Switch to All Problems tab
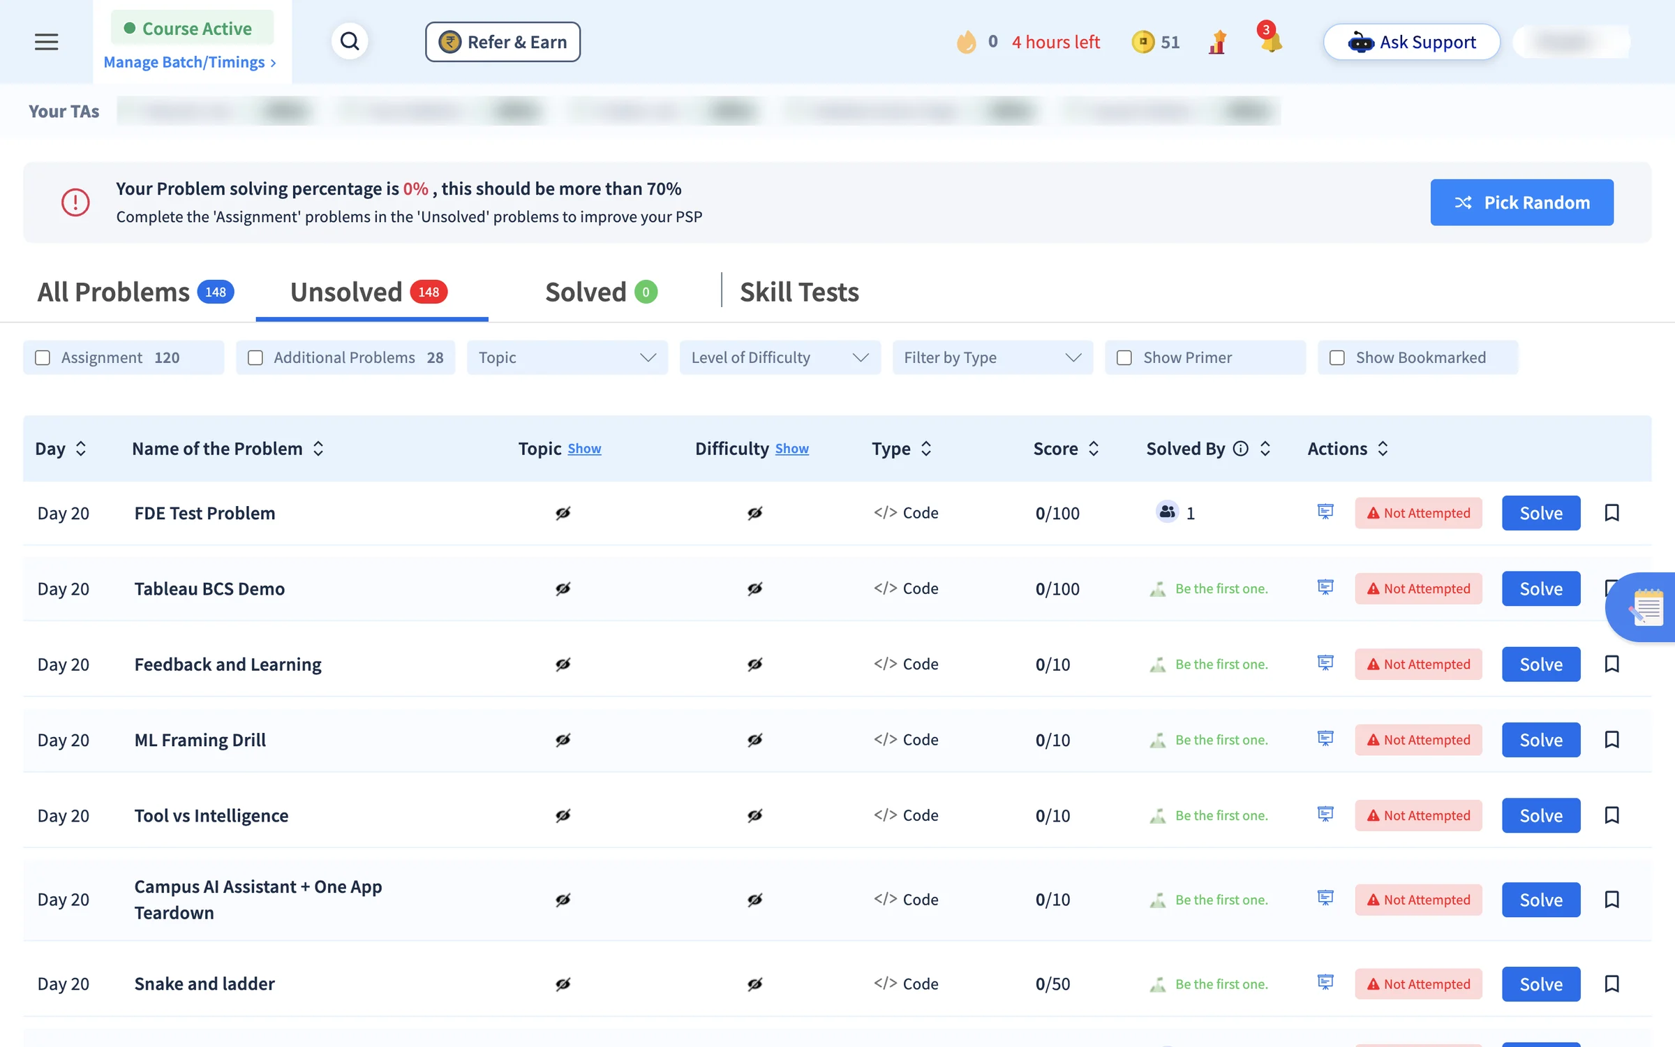Viewport: 1675px width, 1047px height. (x=135, y=292)
